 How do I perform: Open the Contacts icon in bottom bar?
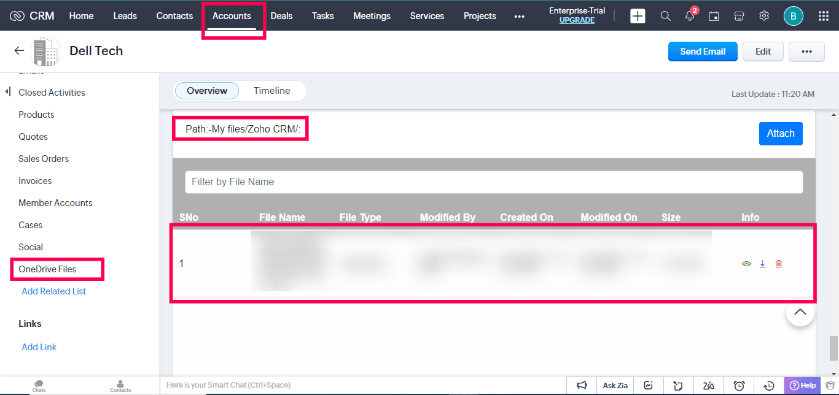120,386
